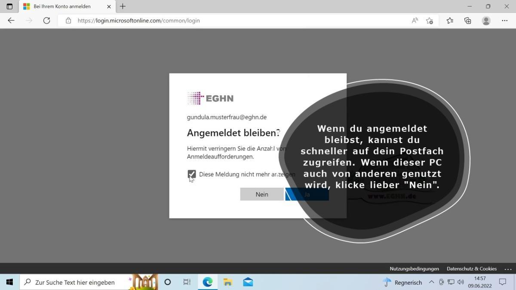Click the blue 'Ja' button

[x=307, y=194]
